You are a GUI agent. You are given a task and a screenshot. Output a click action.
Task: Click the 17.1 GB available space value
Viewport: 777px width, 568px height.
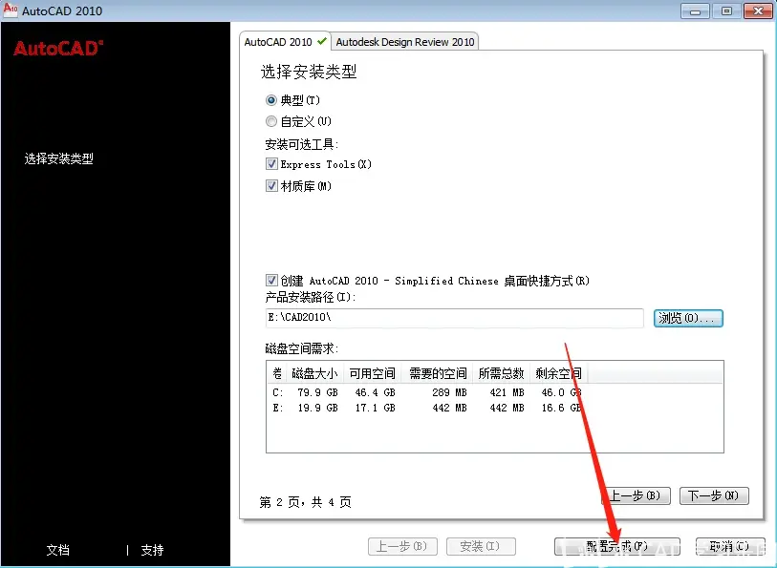click(376, 409)
